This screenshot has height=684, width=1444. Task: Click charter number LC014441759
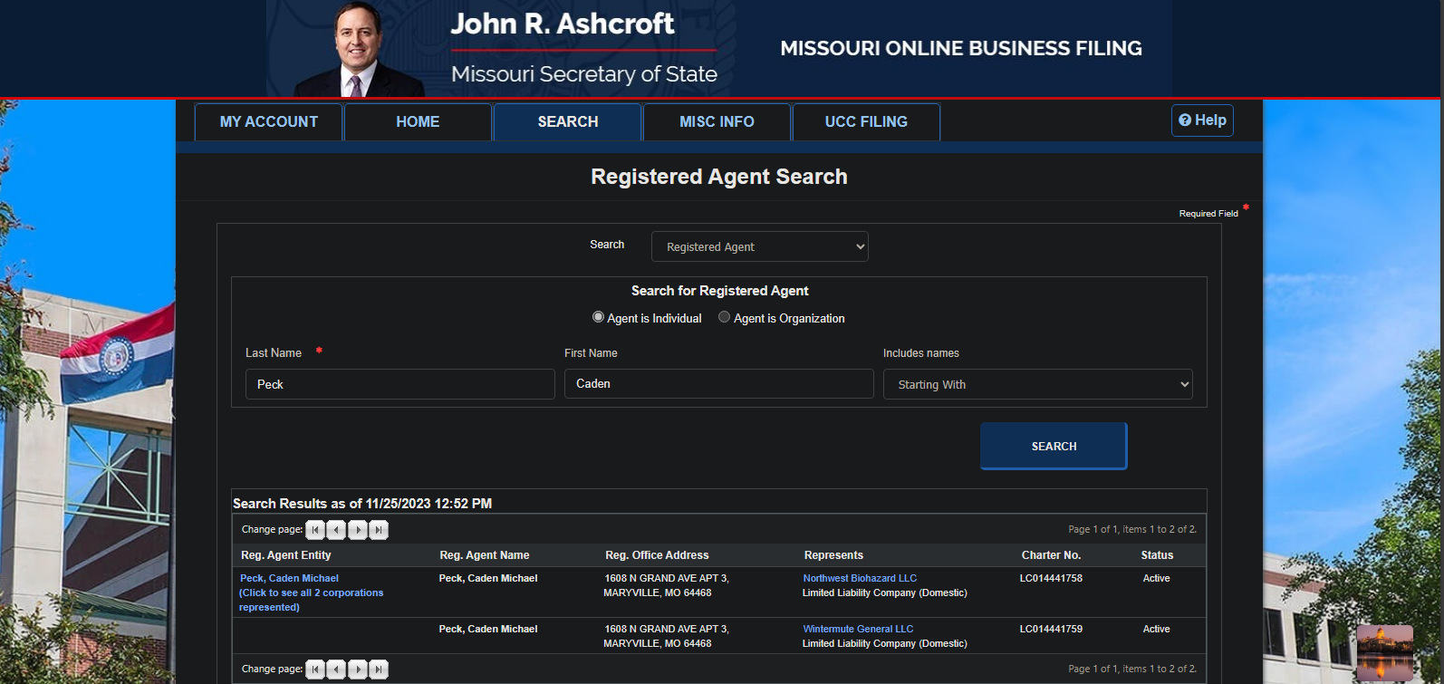[1051, 629]
